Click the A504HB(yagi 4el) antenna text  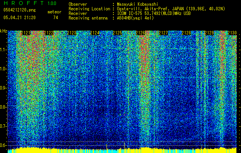(x=135, y=18)
